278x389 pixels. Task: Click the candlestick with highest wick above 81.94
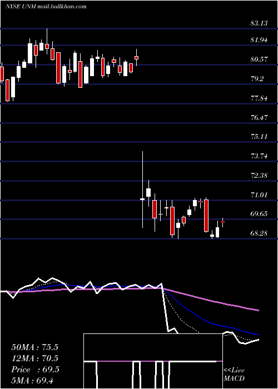tap(47, 41)
